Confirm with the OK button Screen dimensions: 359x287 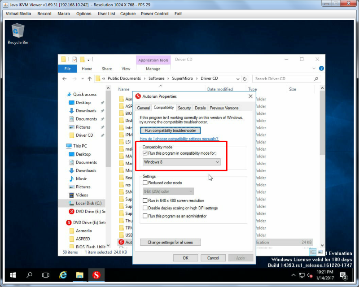(x=185, y=258)
